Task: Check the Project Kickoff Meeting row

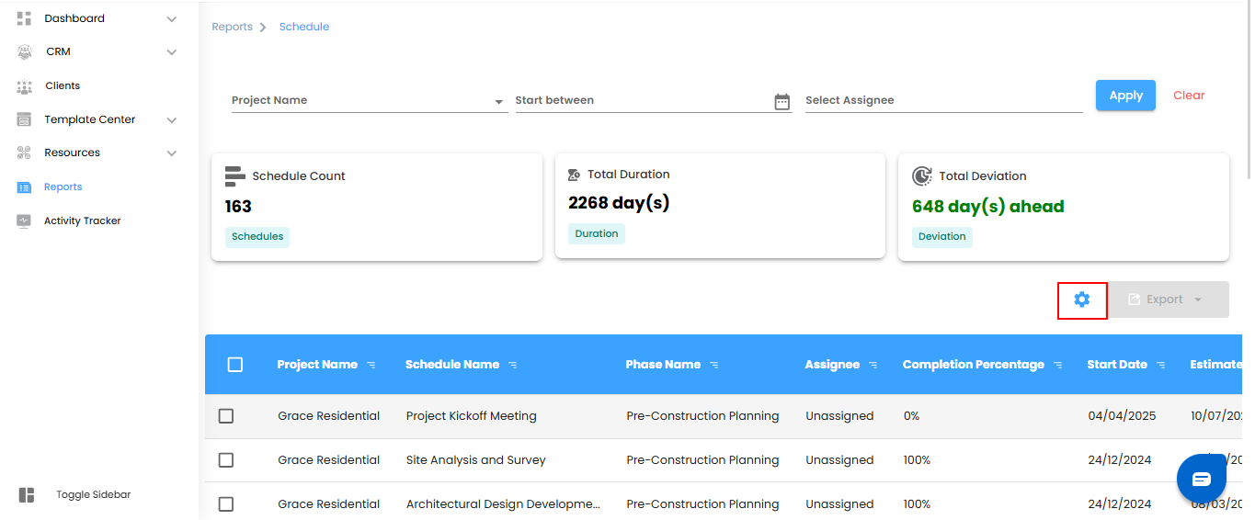Action: [x=226, y=416]
